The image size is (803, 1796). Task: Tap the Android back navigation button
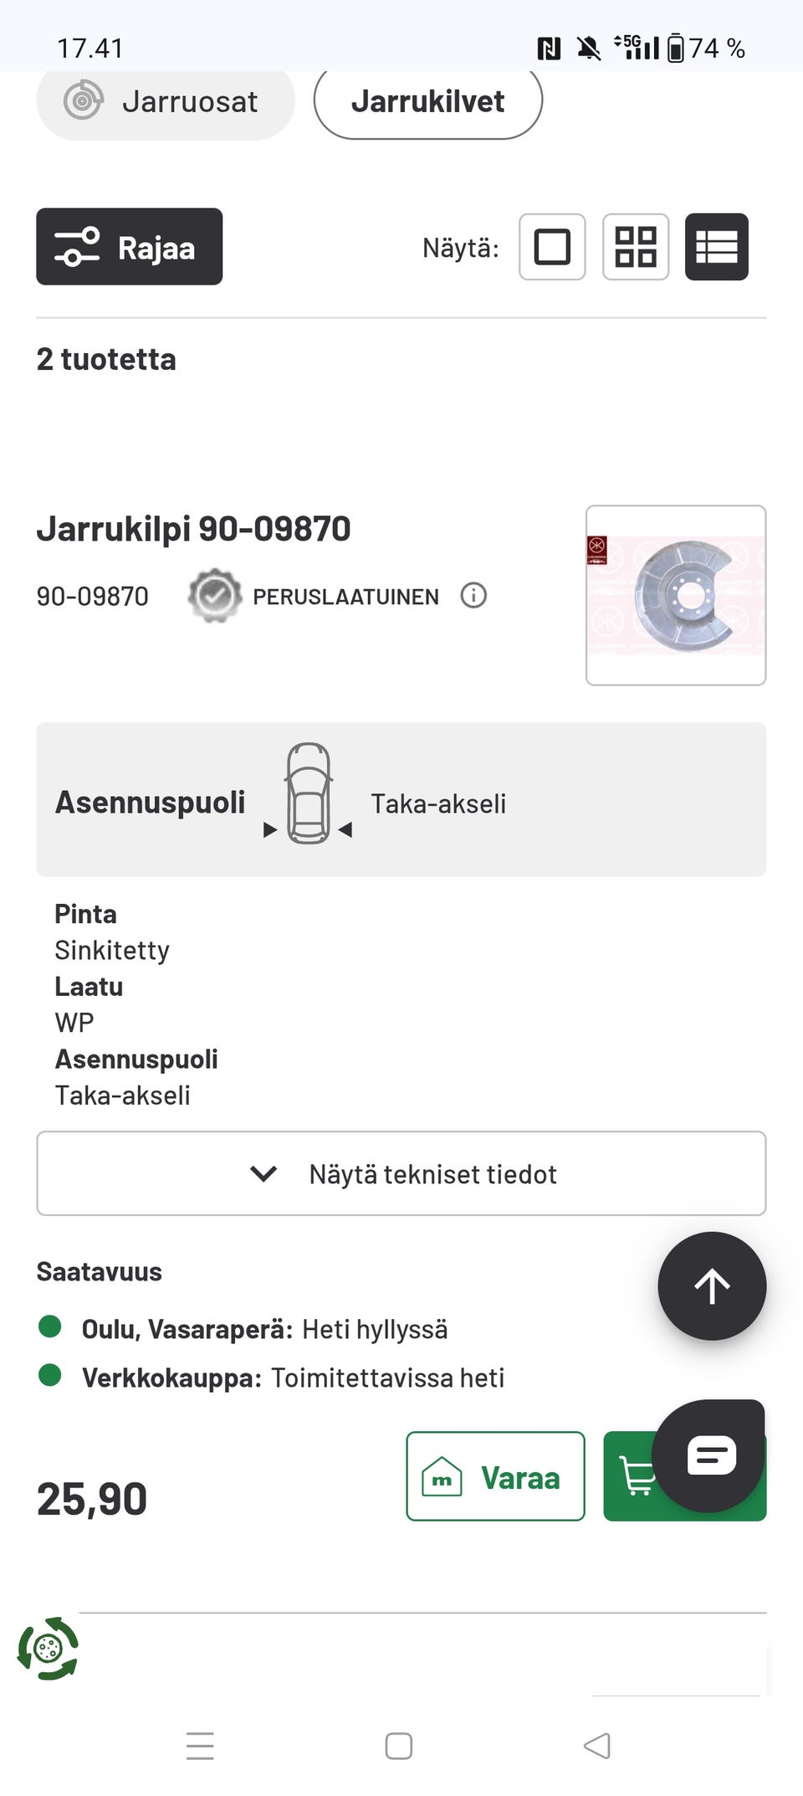tap(597, 1746)
